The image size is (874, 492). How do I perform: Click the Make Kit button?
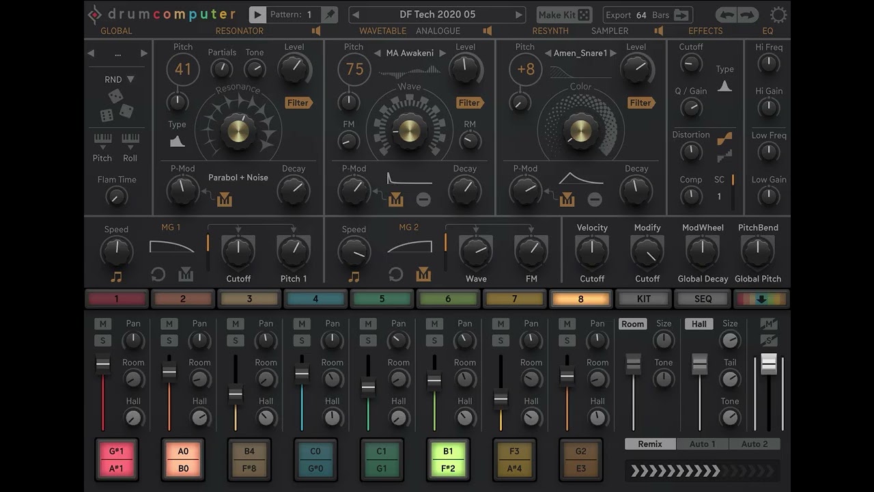pyautogui.click(x=564, y=14)
